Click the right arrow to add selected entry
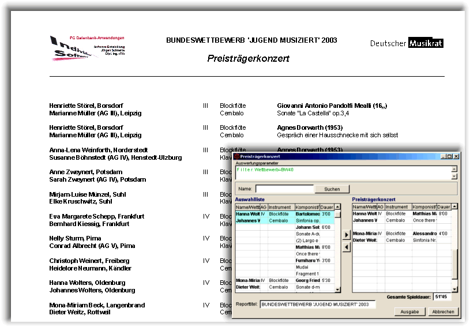470x327 pixels. coord(347,235)
